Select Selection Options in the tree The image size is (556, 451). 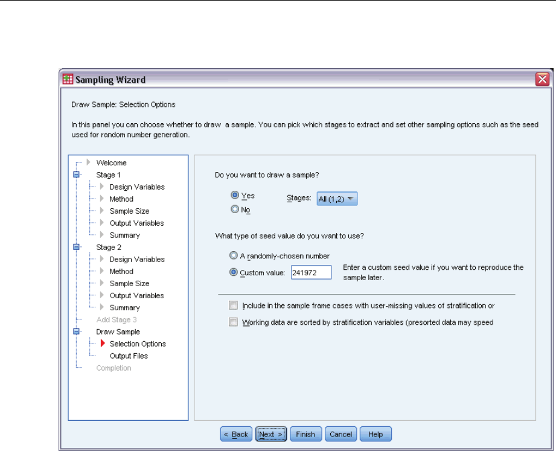138,344
